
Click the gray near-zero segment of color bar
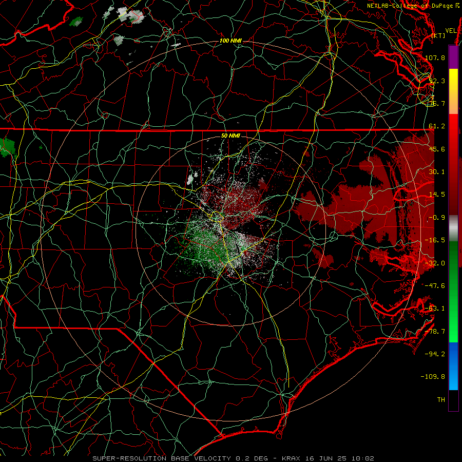point(453,228)
